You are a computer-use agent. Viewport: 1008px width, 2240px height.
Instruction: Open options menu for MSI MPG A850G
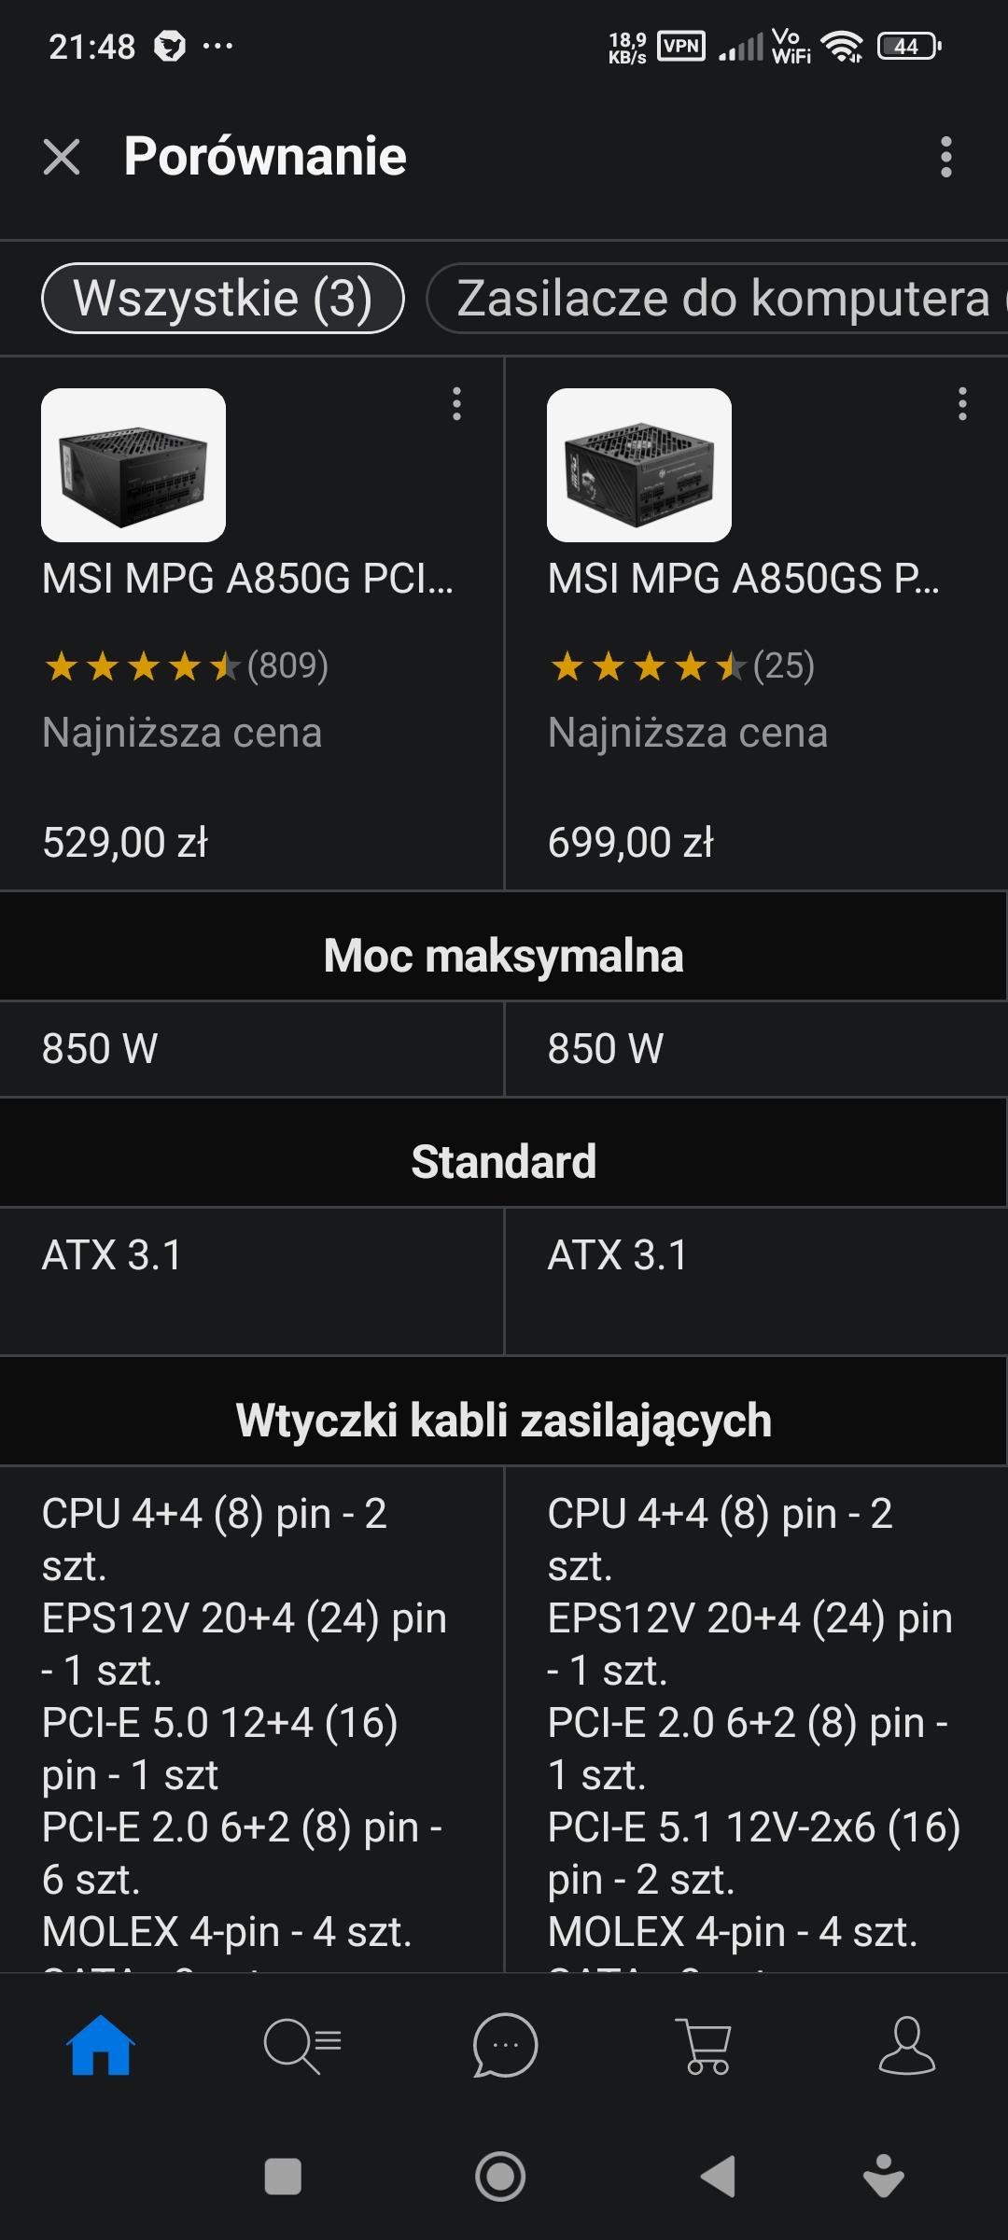tap(456, 404)
